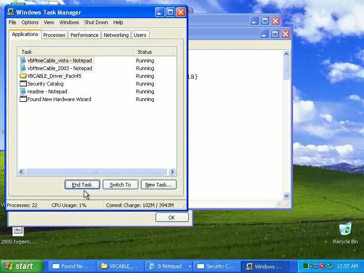The image size is (364, 273).
Task: Click Notepad vertical scrollbar up arrow
Action: 287,54
